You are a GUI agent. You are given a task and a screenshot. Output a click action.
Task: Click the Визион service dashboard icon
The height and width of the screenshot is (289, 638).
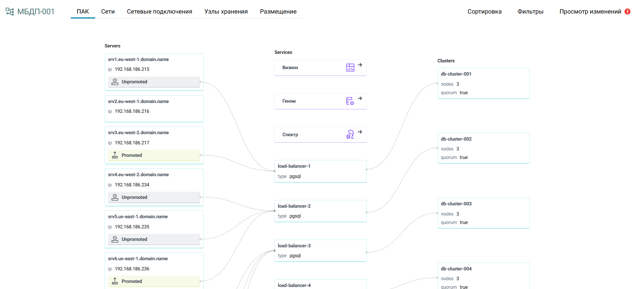350,67
